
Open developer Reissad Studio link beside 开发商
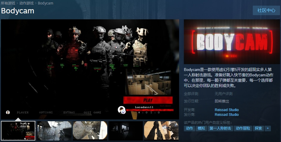tap(227, 110)
